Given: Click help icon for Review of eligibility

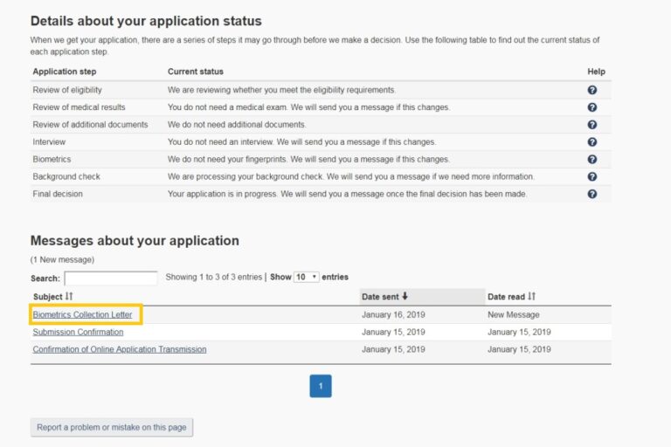Looking at the screenshot, I should 591,90.
